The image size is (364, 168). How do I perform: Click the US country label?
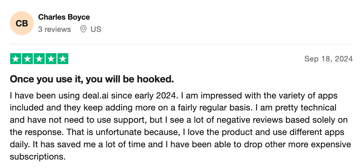[96, 29]
